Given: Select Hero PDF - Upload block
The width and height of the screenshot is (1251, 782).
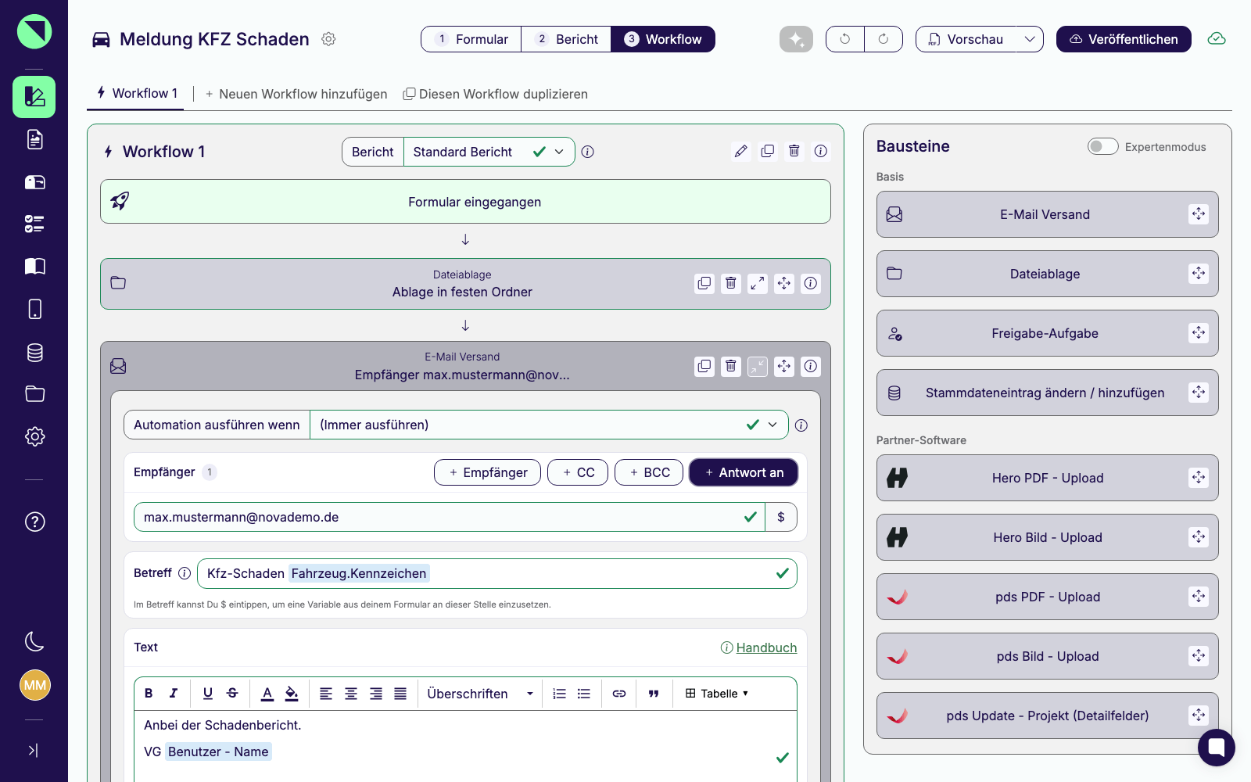Looking at the screenshot, I should click(x=1047, y=478).
